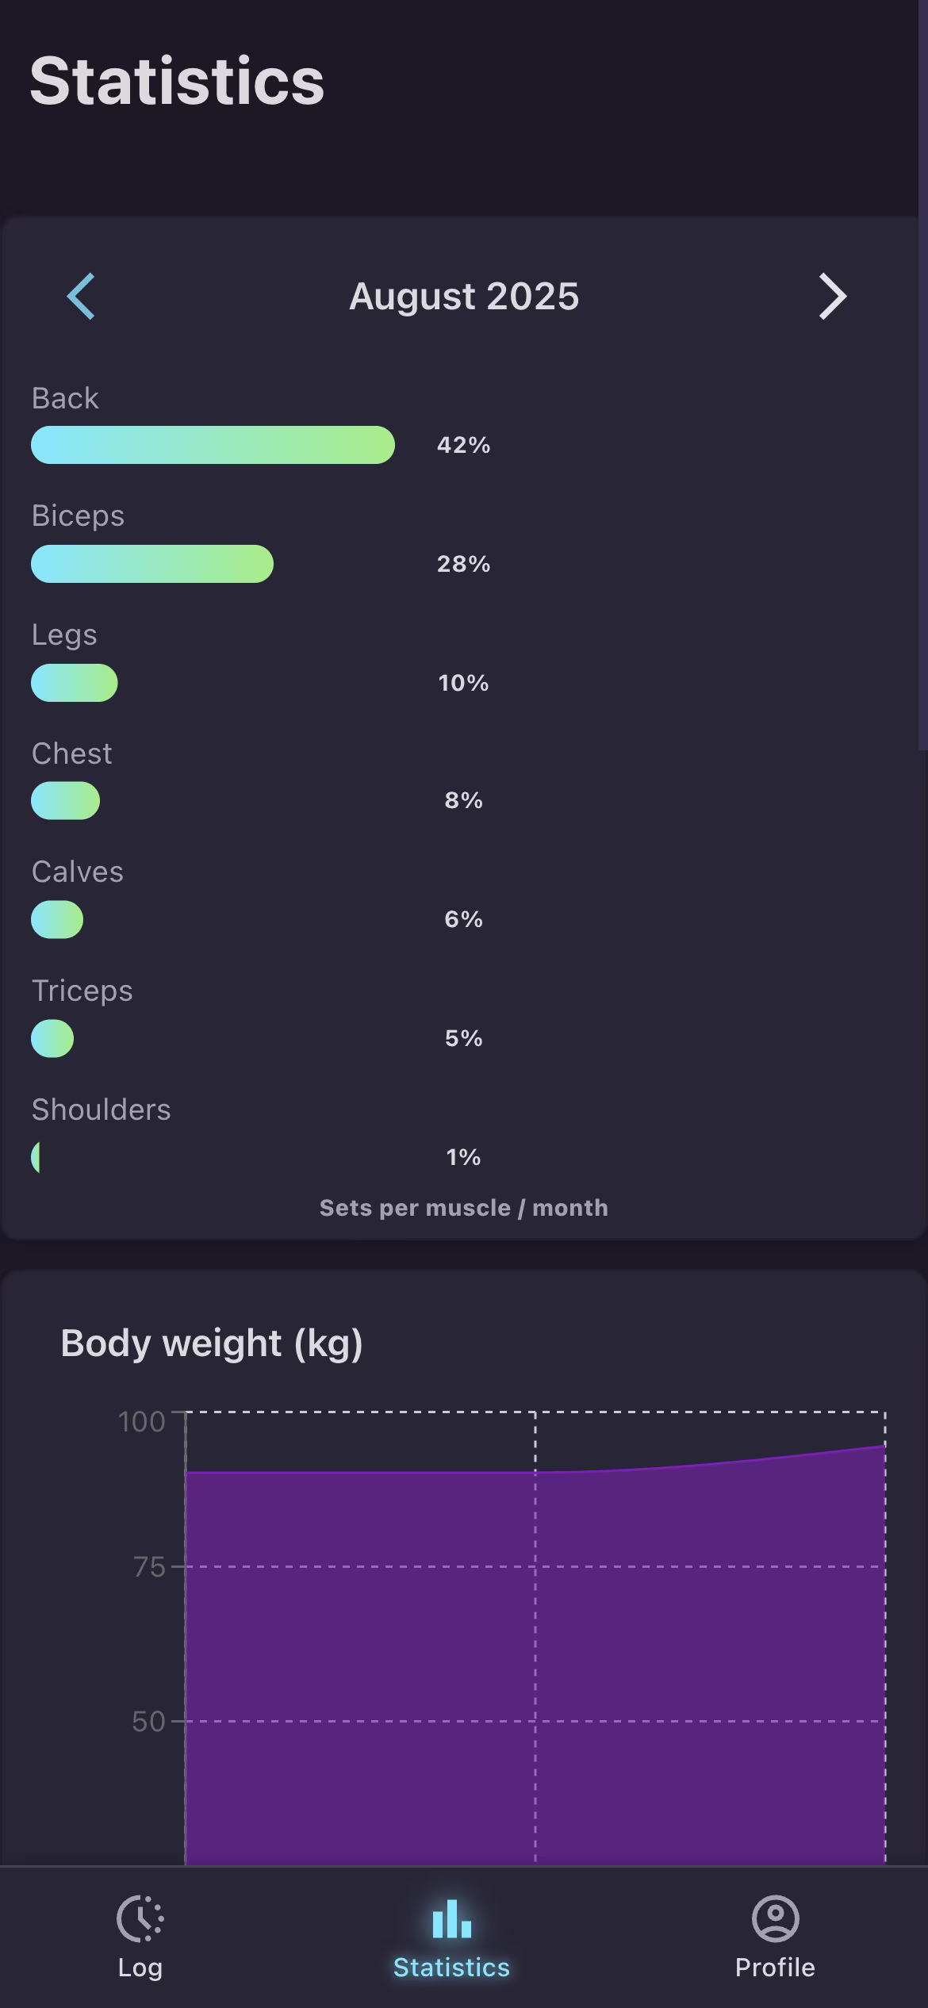Switch to the Profile tab label

pyautogui.click(x=775, y=1968)
